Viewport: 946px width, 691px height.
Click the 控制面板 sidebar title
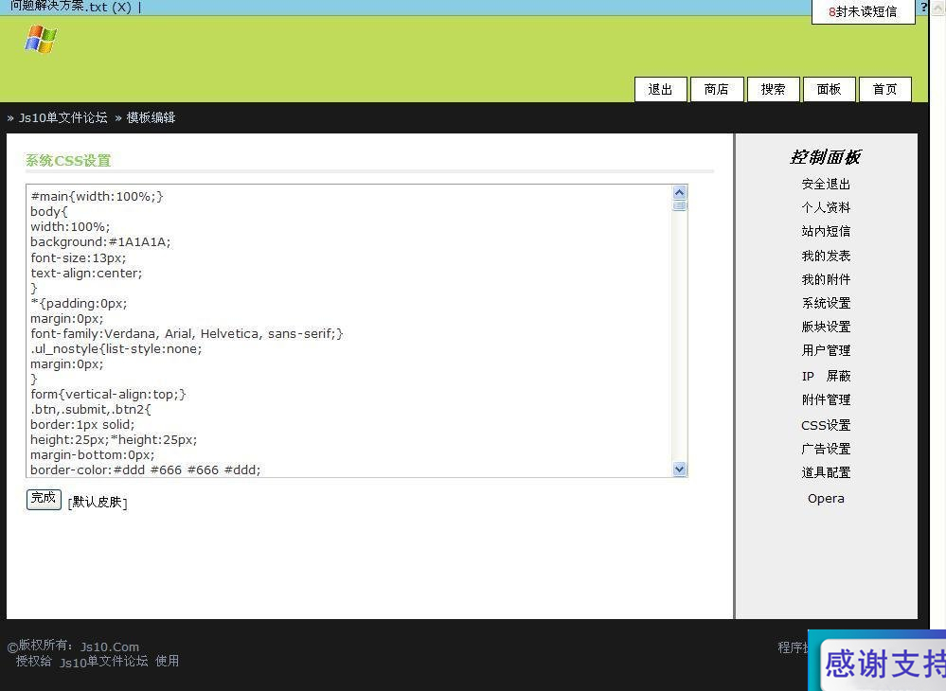pos(826,157)
